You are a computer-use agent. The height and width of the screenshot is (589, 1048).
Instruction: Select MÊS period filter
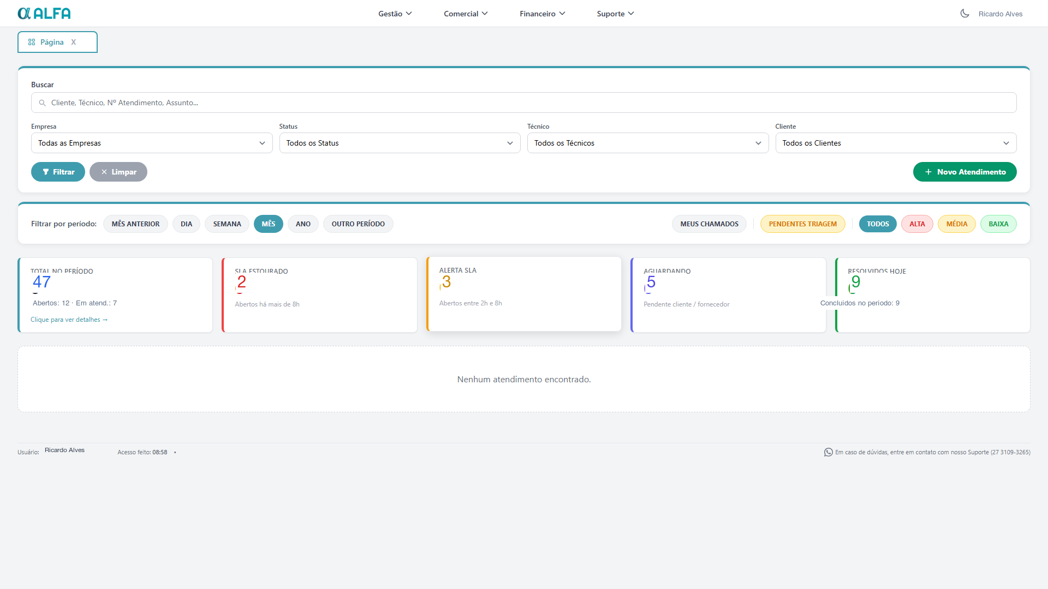[268, 224]
